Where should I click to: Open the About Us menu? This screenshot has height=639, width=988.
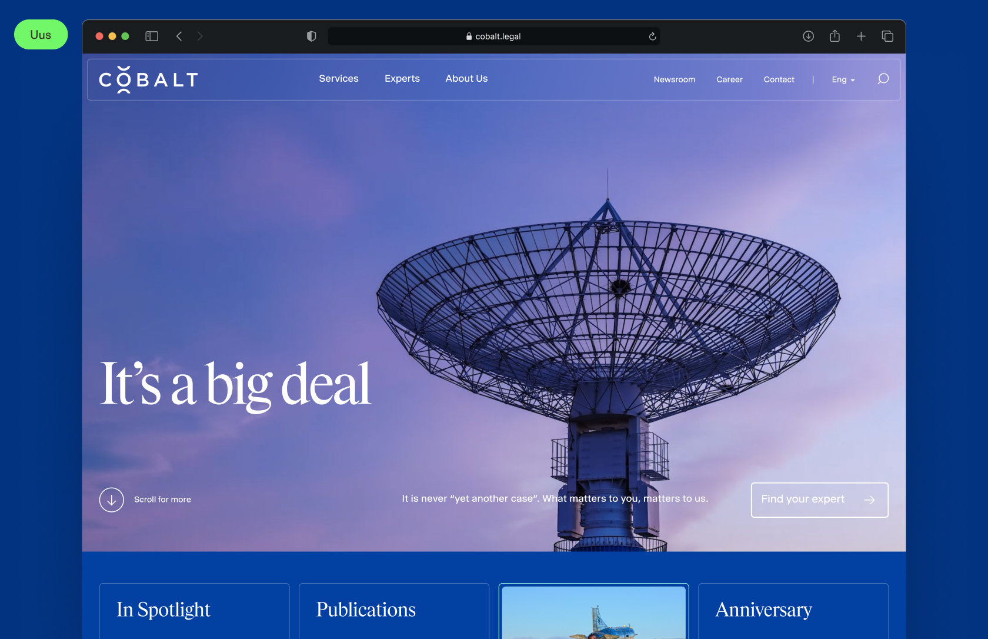click(x=466, y=78)
